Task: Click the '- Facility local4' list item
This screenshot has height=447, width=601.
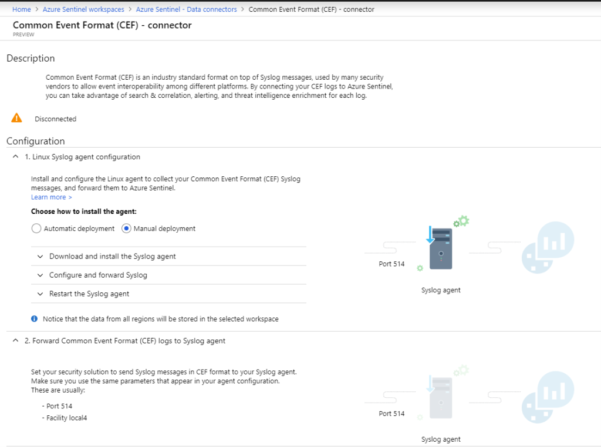Action: pyautogui.click(x=65, y=418)
